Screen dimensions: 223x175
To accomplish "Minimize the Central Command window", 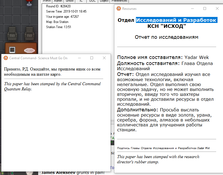I will click(79, 58).
